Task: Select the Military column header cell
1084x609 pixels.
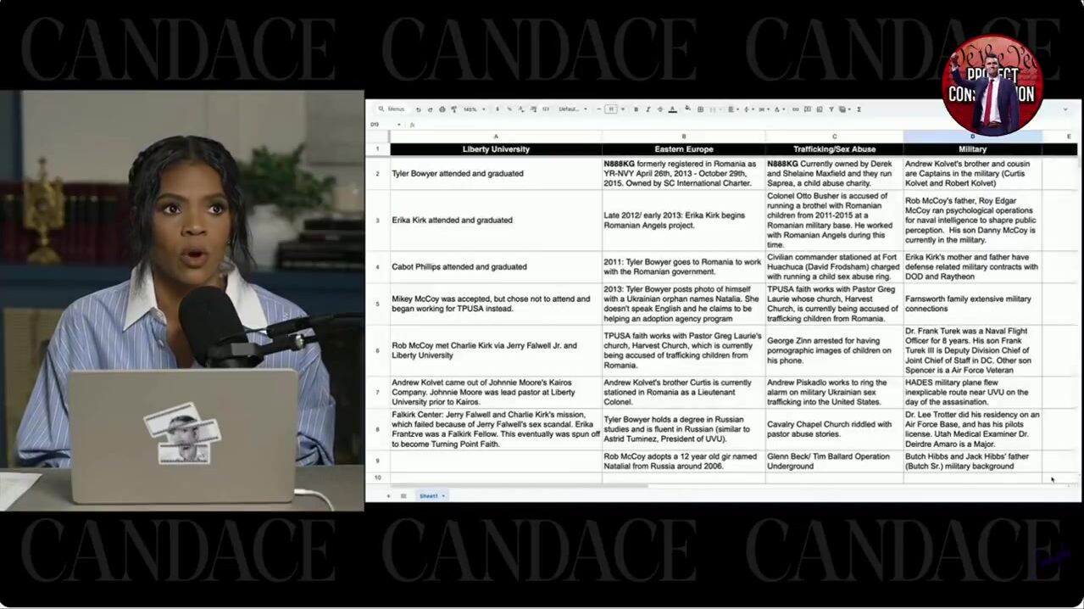Action: [972, 149]
